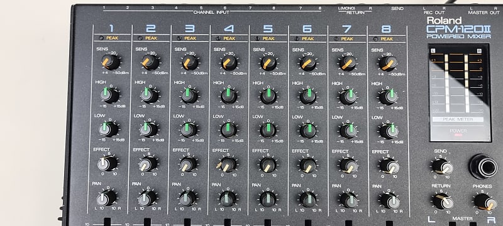Click the headphone jack socket
Image resolution: width=503 pixels, height=226 pixels.
(x=483, y=166)
